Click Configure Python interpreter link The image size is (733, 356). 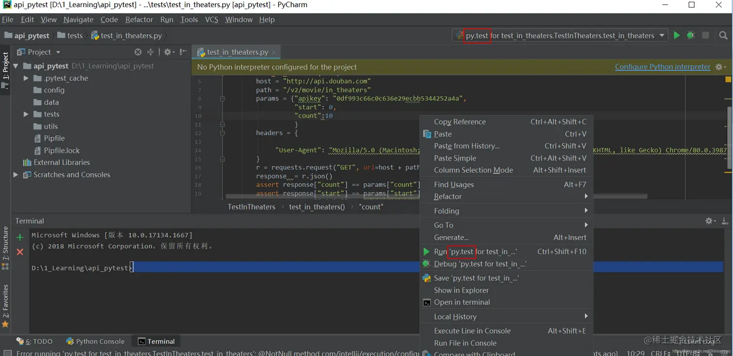pyautogui.click(x=662, y=67)
